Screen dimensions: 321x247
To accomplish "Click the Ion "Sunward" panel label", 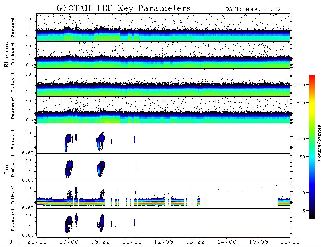I will pos(13,139).
